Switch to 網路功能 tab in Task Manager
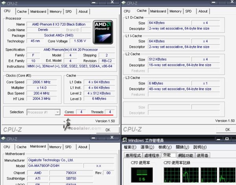236x185 pixels. [186, 156]
